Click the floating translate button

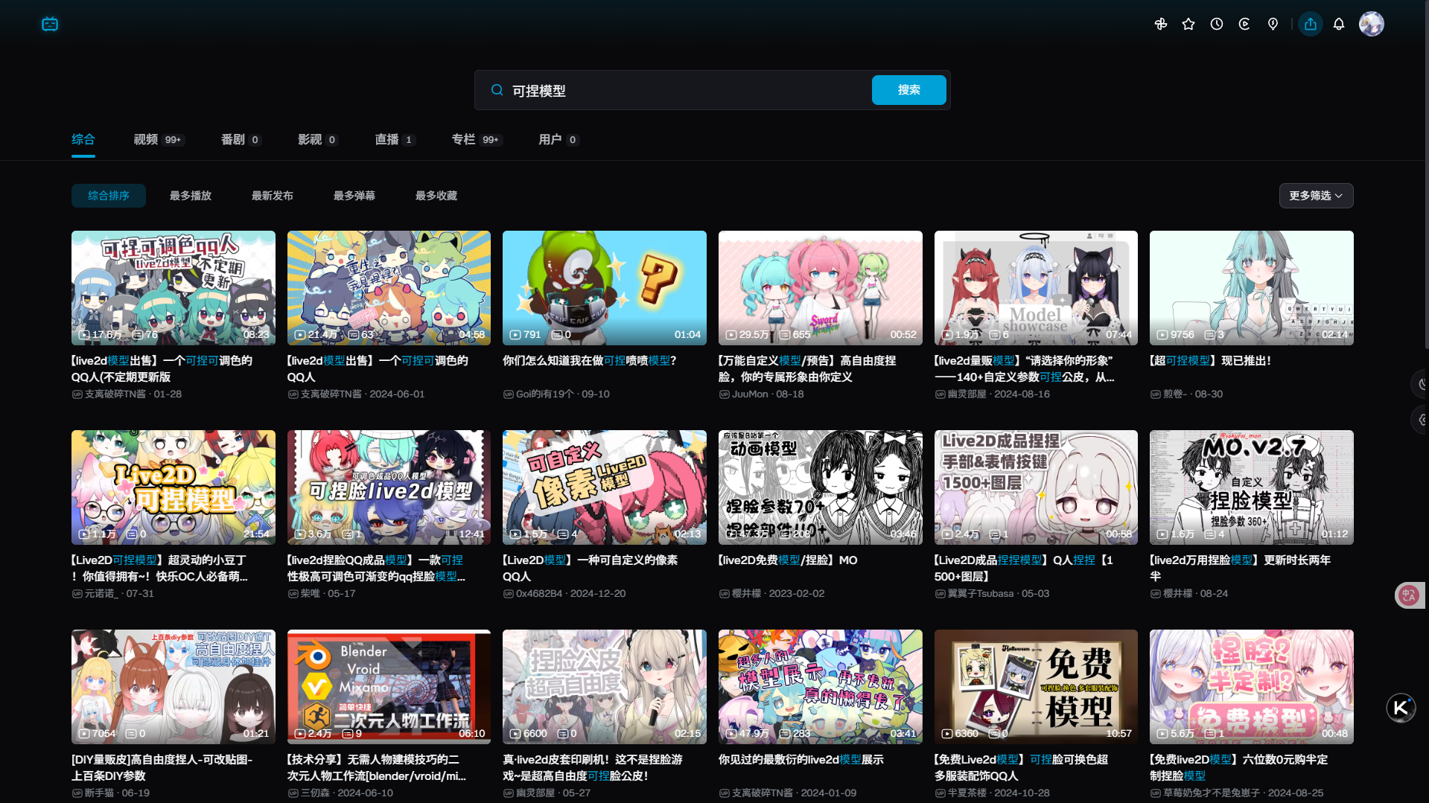pos(1408,595)
